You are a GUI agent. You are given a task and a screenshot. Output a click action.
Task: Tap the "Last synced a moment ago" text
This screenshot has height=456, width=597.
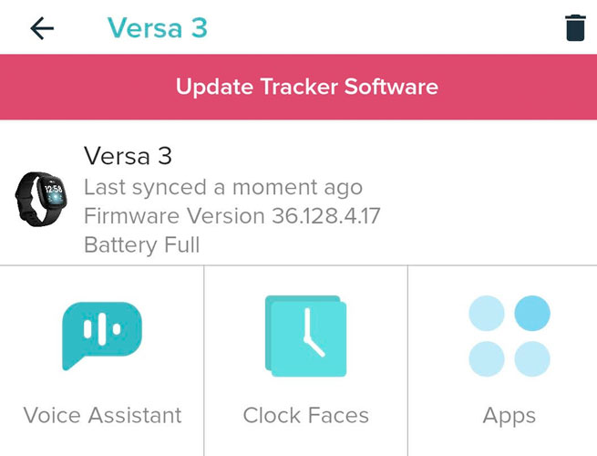coord(223,188)
